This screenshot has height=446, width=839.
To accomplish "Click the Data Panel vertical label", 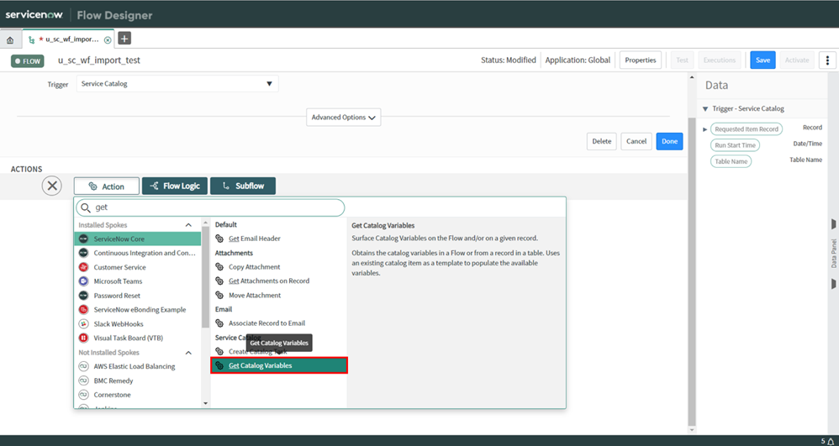I will [834, 254].
